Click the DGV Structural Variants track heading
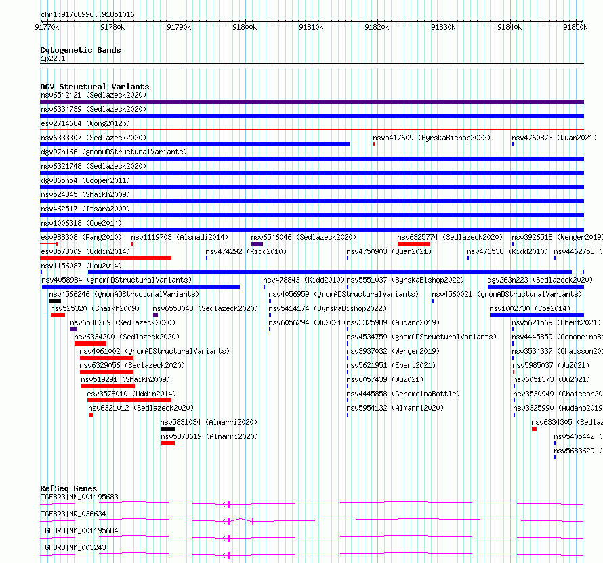The image size is (603, 563). (95, 87)
